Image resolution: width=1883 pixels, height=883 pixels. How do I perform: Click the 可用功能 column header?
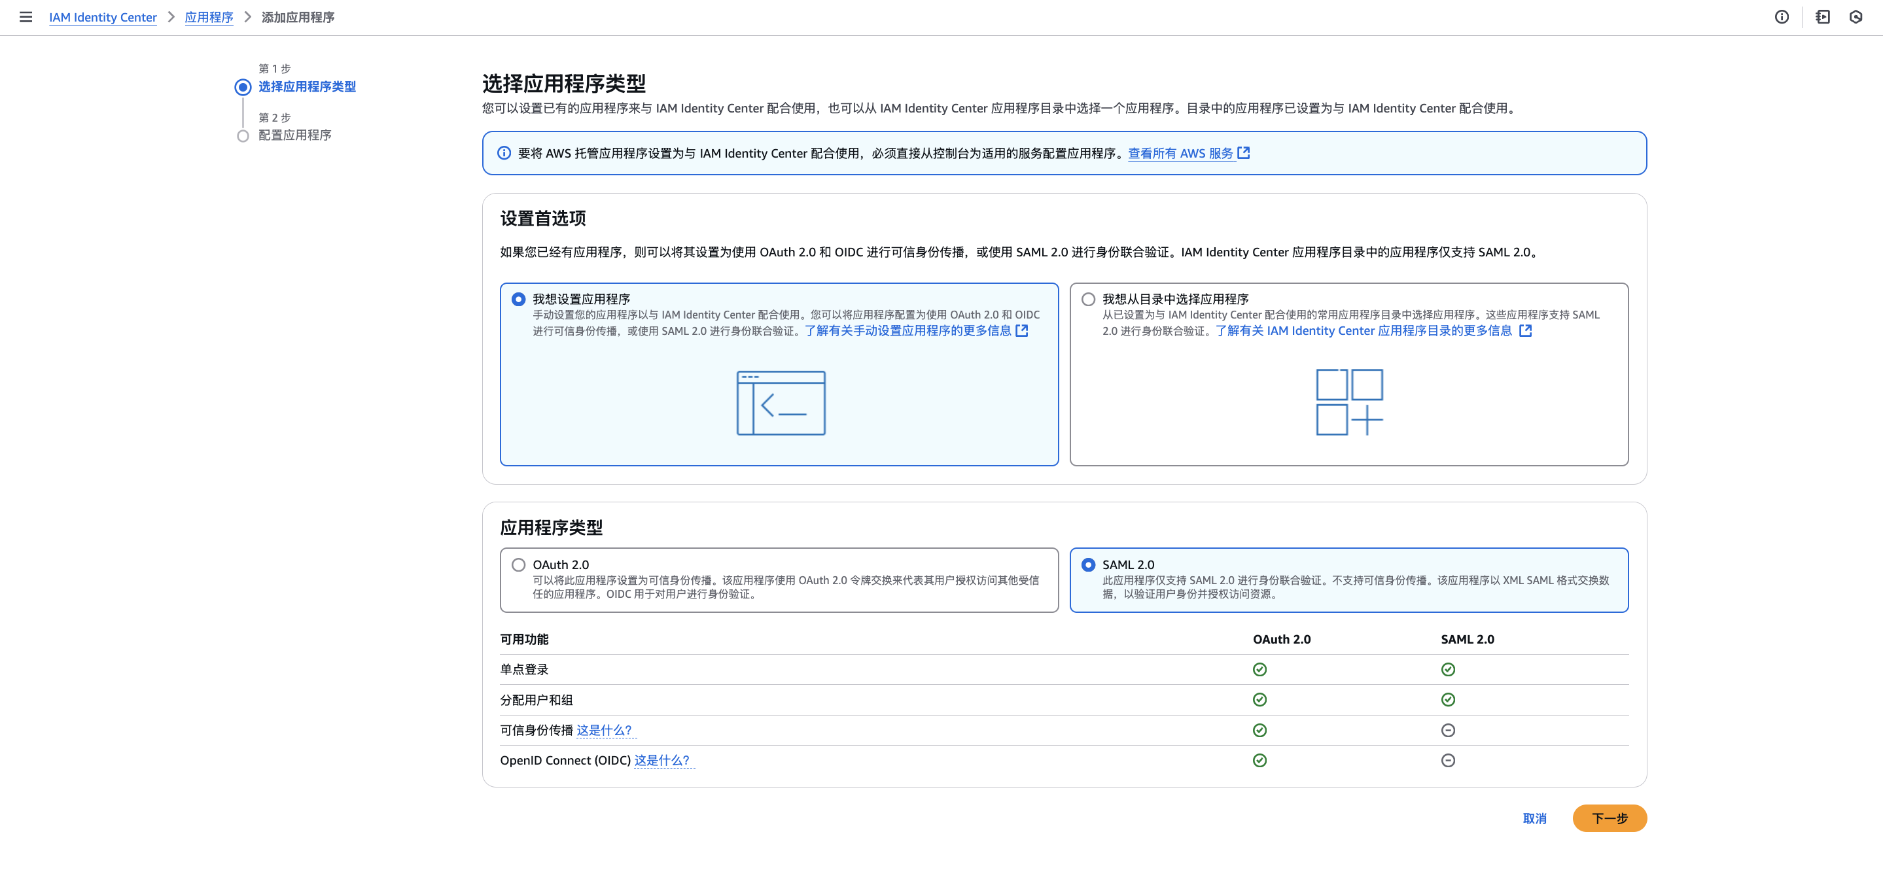[x=524, y=640]
